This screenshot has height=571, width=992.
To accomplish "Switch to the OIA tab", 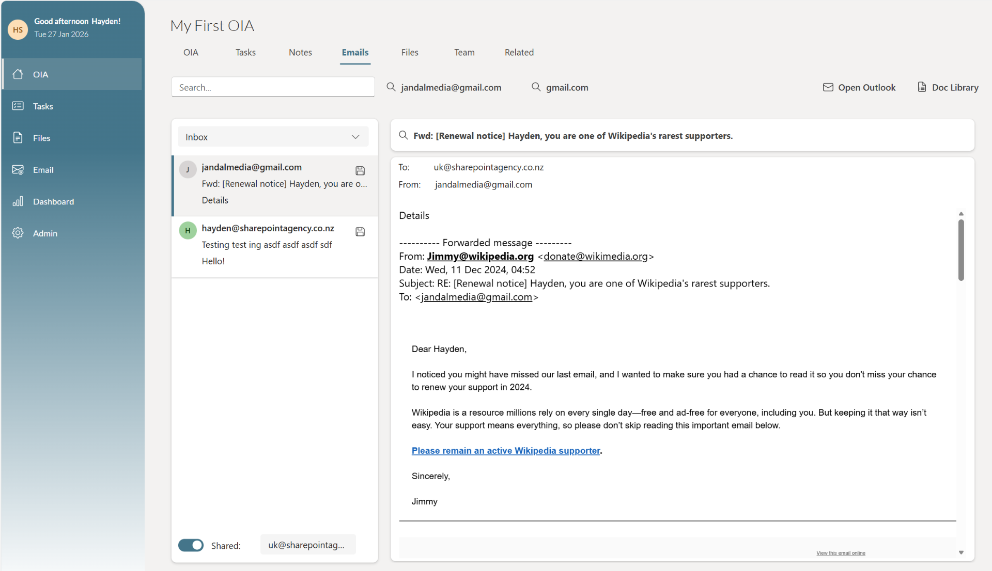I will pyautogui.click(x=191, y=53).
